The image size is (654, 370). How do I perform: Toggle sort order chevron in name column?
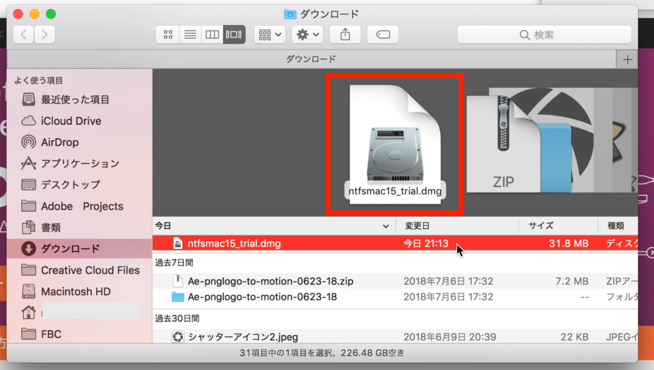click(x=386, y=226)
